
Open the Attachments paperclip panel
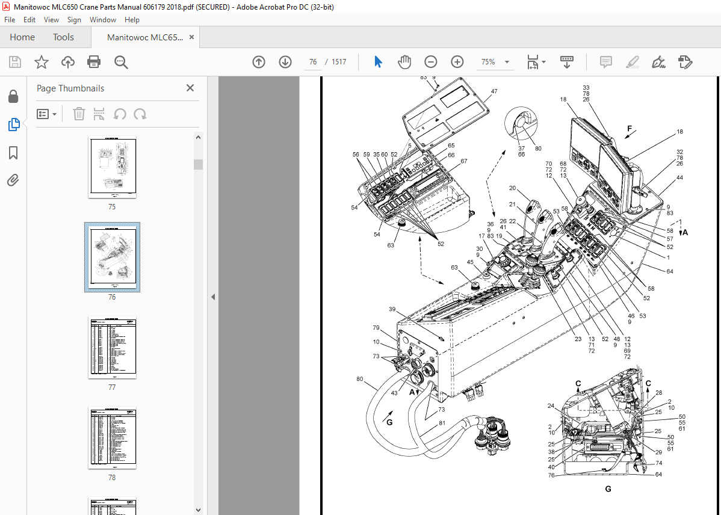pos(13,180)
